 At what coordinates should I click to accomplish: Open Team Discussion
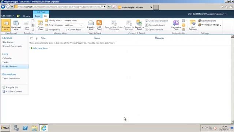(11, 78)
